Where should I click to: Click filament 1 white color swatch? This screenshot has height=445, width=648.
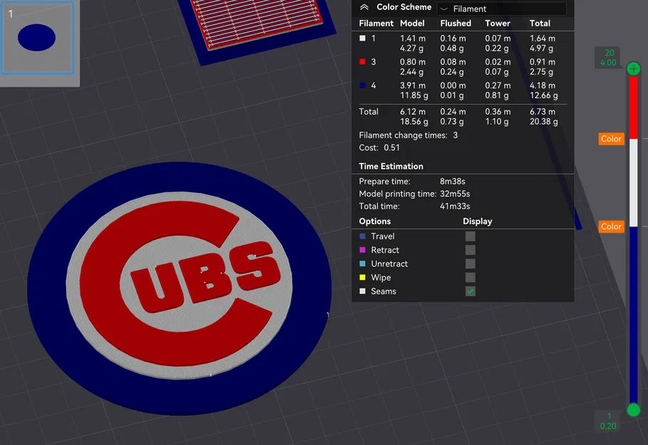point(362,38)
